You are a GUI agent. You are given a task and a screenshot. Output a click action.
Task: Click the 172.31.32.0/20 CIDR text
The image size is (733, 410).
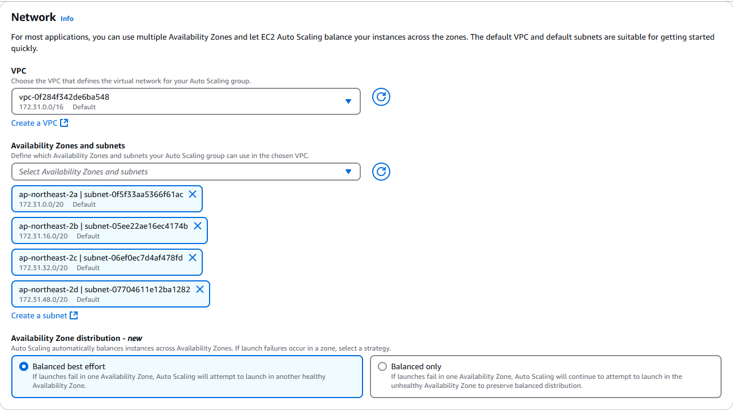pyautogui.click(x=44, y=268)
